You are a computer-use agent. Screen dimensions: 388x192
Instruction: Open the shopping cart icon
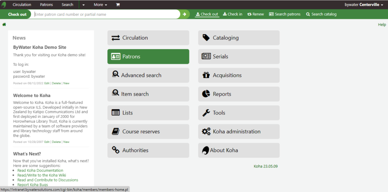click(x=117, y=5)
